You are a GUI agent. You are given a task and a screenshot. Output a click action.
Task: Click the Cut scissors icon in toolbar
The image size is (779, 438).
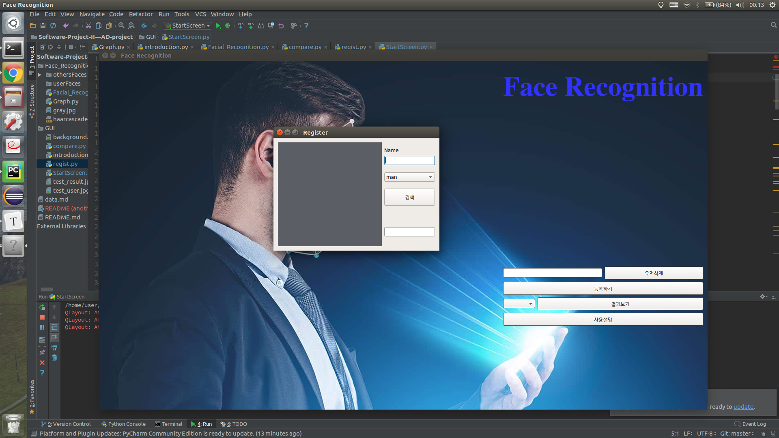88,26
